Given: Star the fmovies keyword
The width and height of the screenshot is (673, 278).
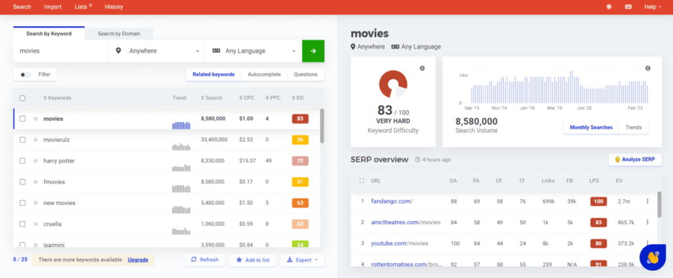Looking at the screenshot, I should click(35, 182).
